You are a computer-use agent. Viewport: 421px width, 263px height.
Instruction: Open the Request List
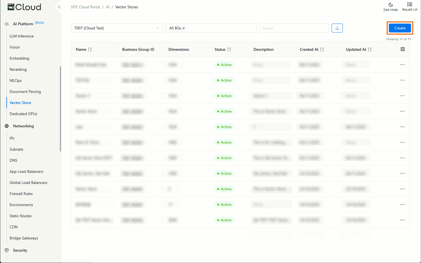409,7
